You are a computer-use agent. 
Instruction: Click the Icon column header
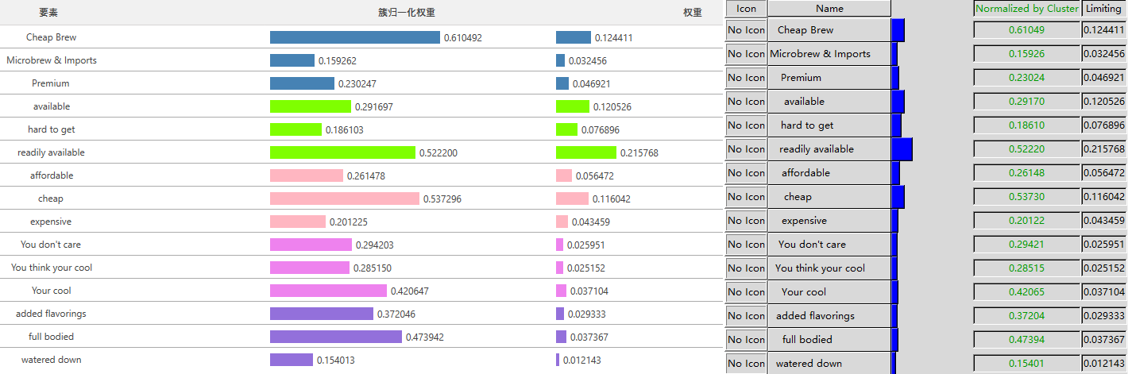click(747, 9)
